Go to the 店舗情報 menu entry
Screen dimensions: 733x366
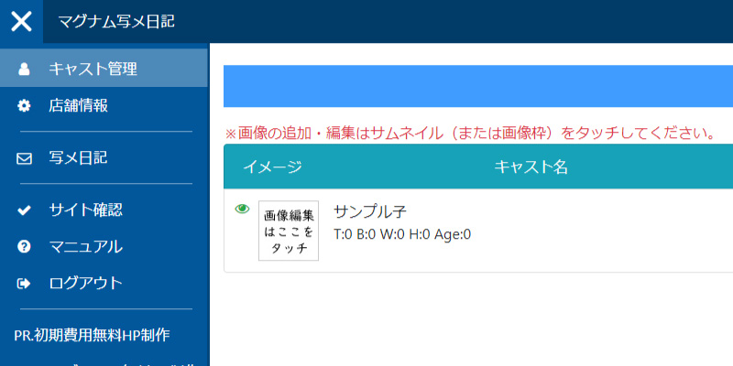(x=78, y=106)
